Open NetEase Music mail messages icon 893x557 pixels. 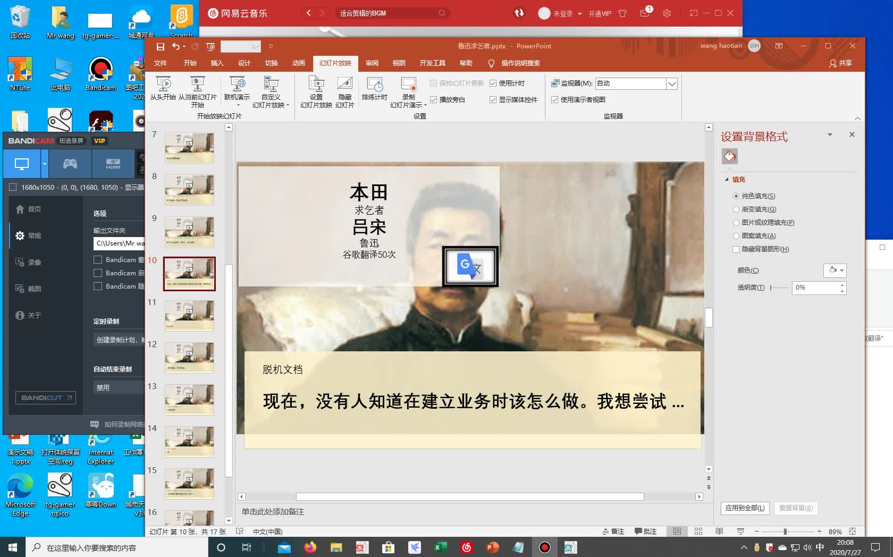coord(645,13)
